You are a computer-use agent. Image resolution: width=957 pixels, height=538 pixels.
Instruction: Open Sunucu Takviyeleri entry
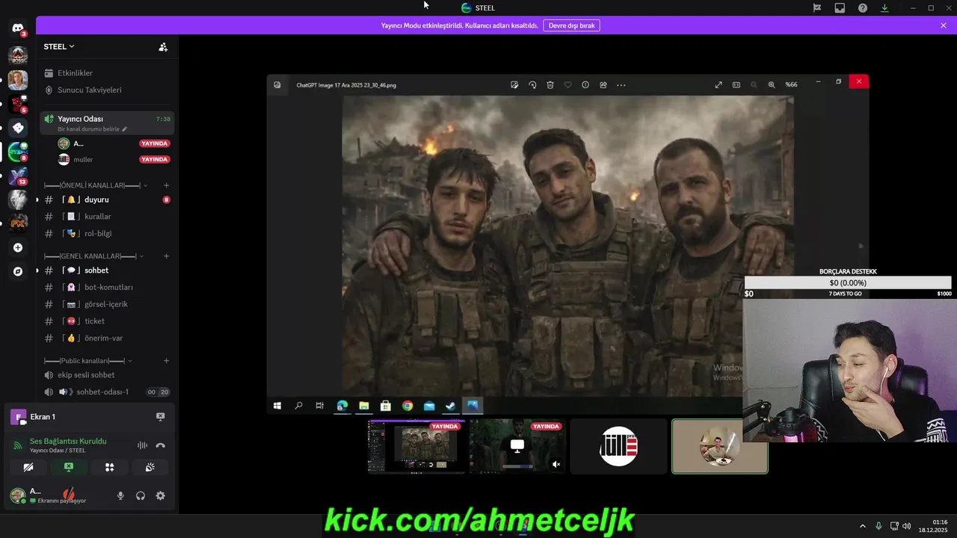pyautogui.click(x=105, y=90)
